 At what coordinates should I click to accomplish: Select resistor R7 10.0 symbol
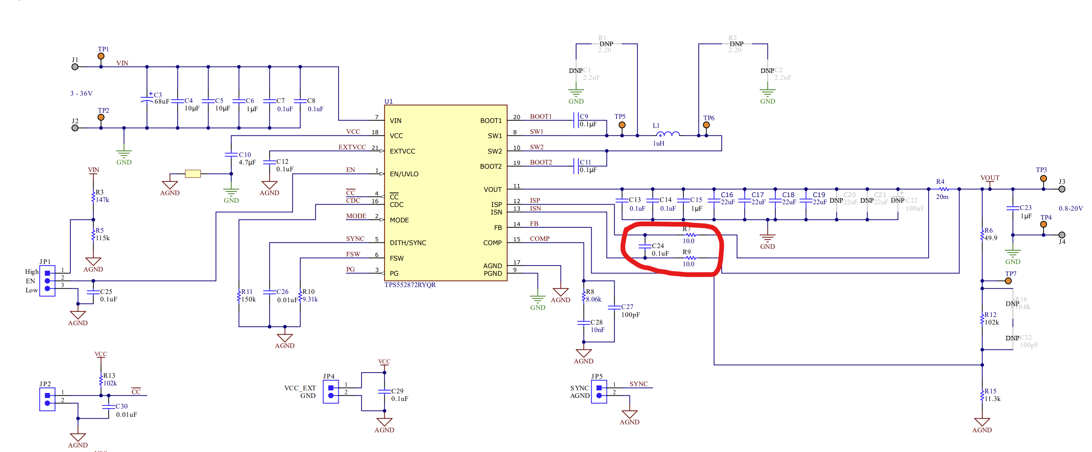point(691,235)
